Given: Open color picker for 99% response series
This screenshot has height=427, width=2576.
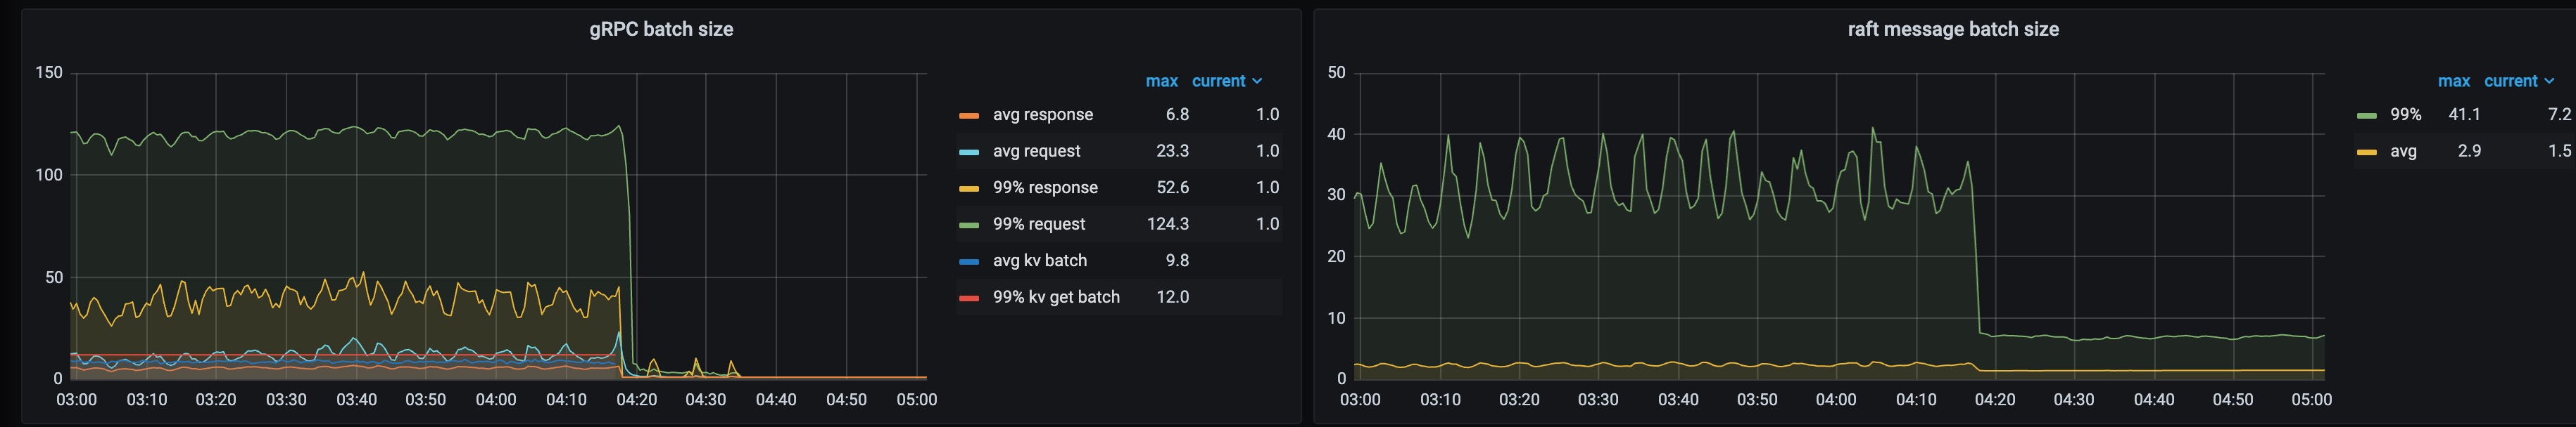Looking at the screenshot, I should [x=968, y=188].
